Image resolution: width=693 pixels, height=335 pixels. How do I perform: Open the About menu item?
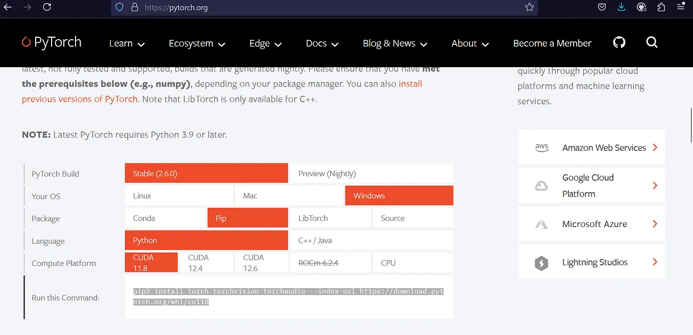coord(469,43)
